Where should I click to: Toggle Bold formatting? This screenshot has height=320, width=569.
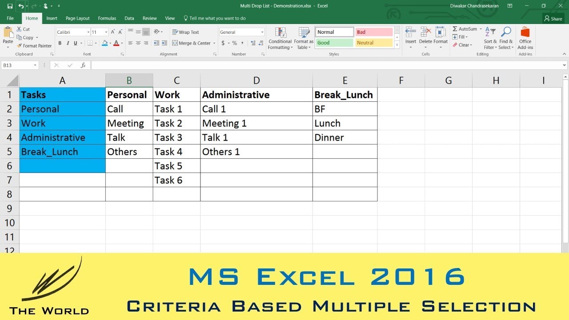point(60,43)
